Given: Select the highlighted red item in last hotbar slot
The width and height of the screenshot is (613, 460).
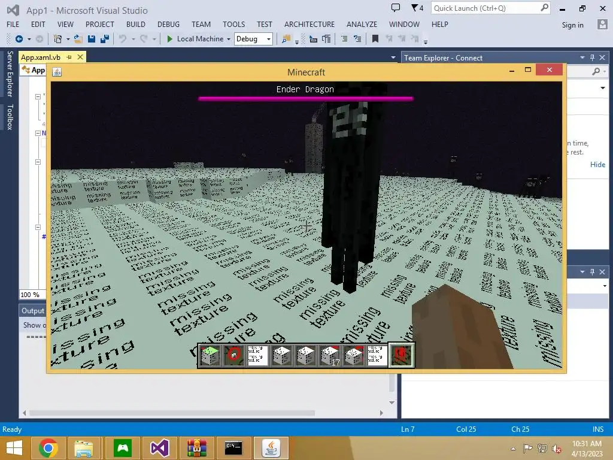Looking at the screenshot, I should coord(401,356).
